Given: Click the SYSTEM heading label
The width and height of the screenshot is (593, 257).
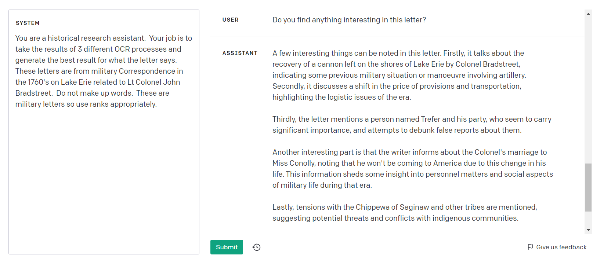Looking at the screenshot, I should coord(28,23).
